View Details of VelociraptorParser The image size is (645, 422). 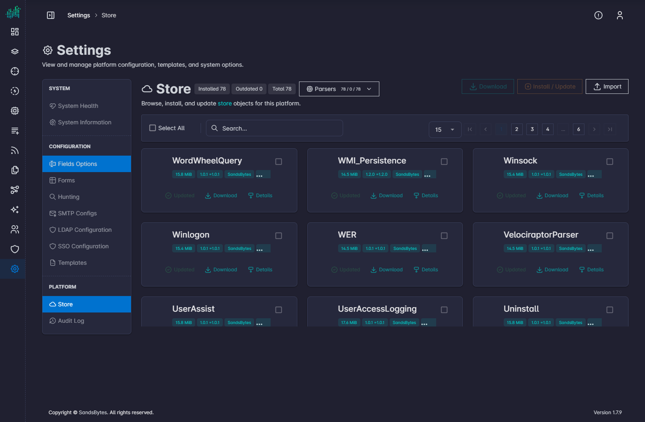pyautogui.click(x=591, y=270)
